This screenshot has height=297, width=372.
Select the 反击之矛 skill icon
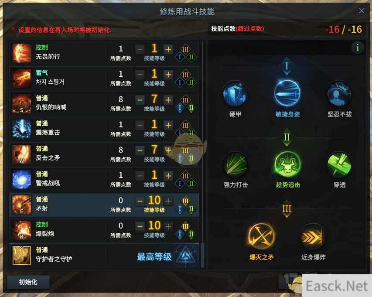pyautogui.click(x=22, y=154)
